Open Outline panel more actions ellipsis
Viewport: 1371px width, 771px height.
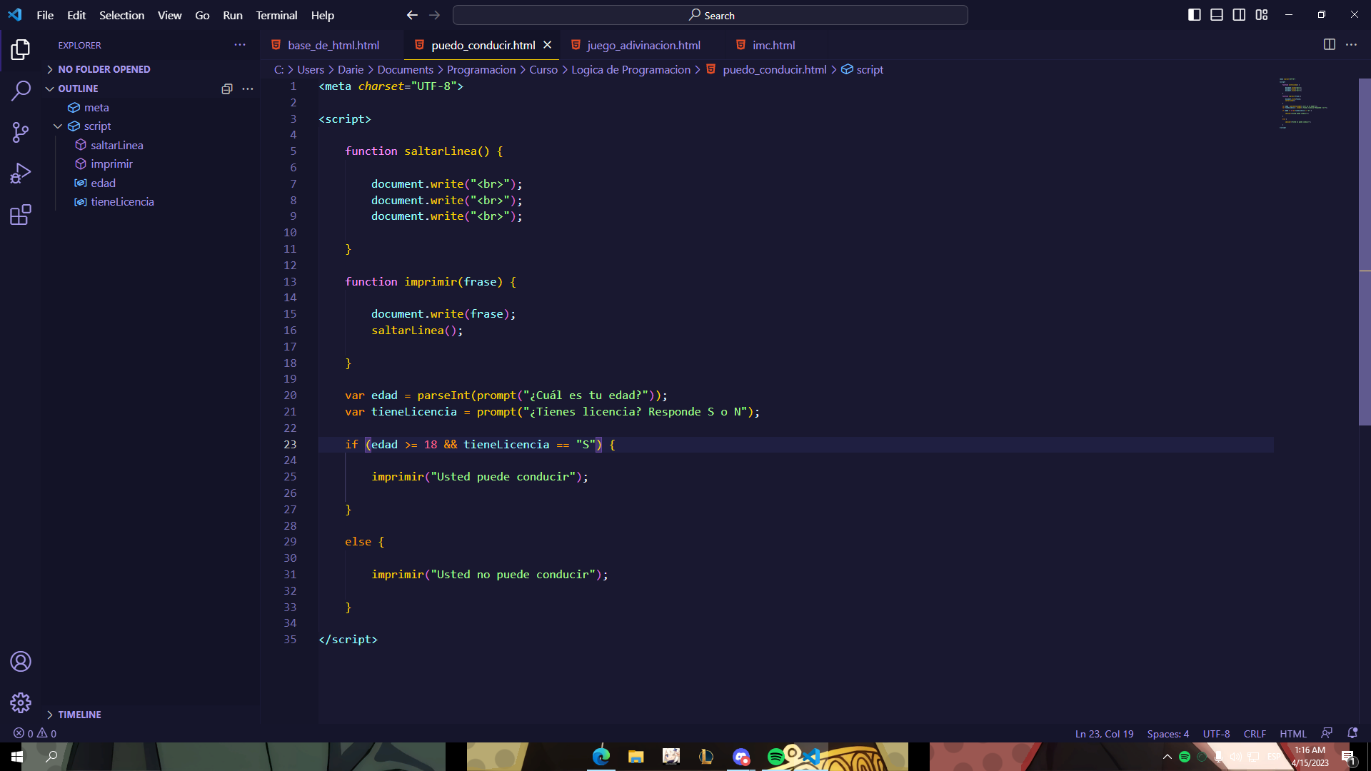[248, 89]
